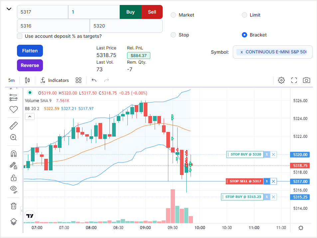Open the 5m timeframe dropdown
This screenshot has width=317, height=238.
coord(12,80)
